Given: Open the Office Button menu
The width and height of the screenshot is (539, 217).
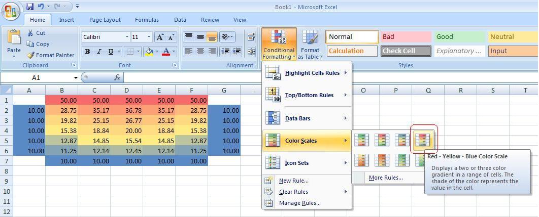Looking at the screenshot, I should click(11, 11).
